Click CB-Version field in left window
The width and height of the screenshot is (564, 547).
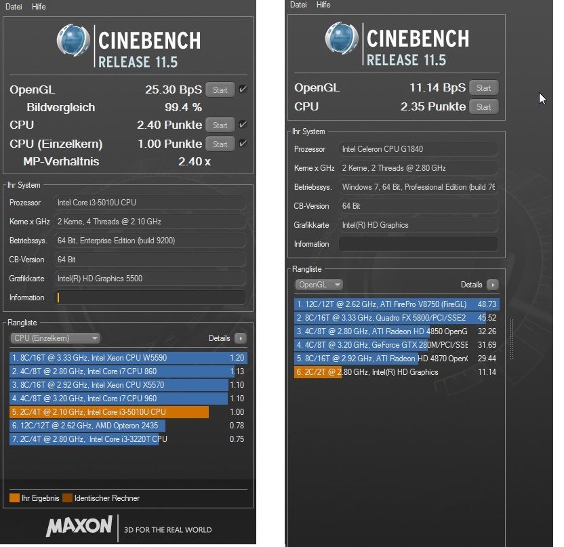click(x=150, y=260)
